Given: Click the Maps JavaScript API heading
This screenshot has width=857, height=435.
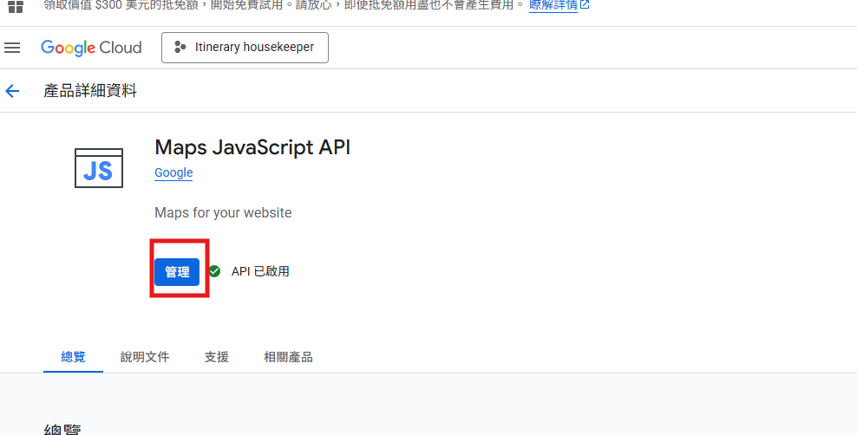Looking at the screenshot, I should click(x=252, y=147).
